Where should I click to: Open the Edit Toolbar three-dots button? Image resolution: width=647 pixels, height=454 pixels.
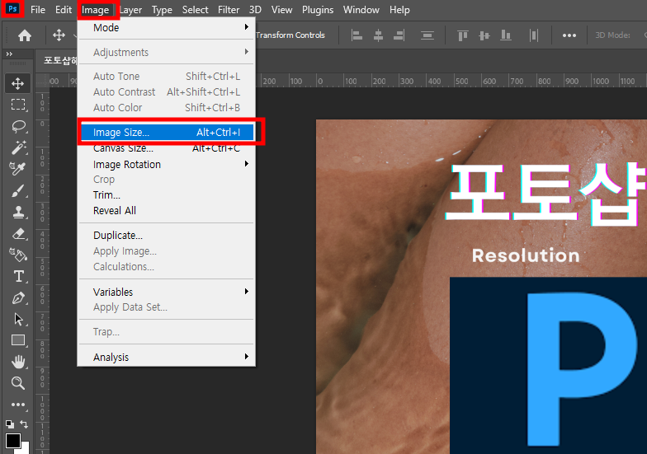pos(18,405)
